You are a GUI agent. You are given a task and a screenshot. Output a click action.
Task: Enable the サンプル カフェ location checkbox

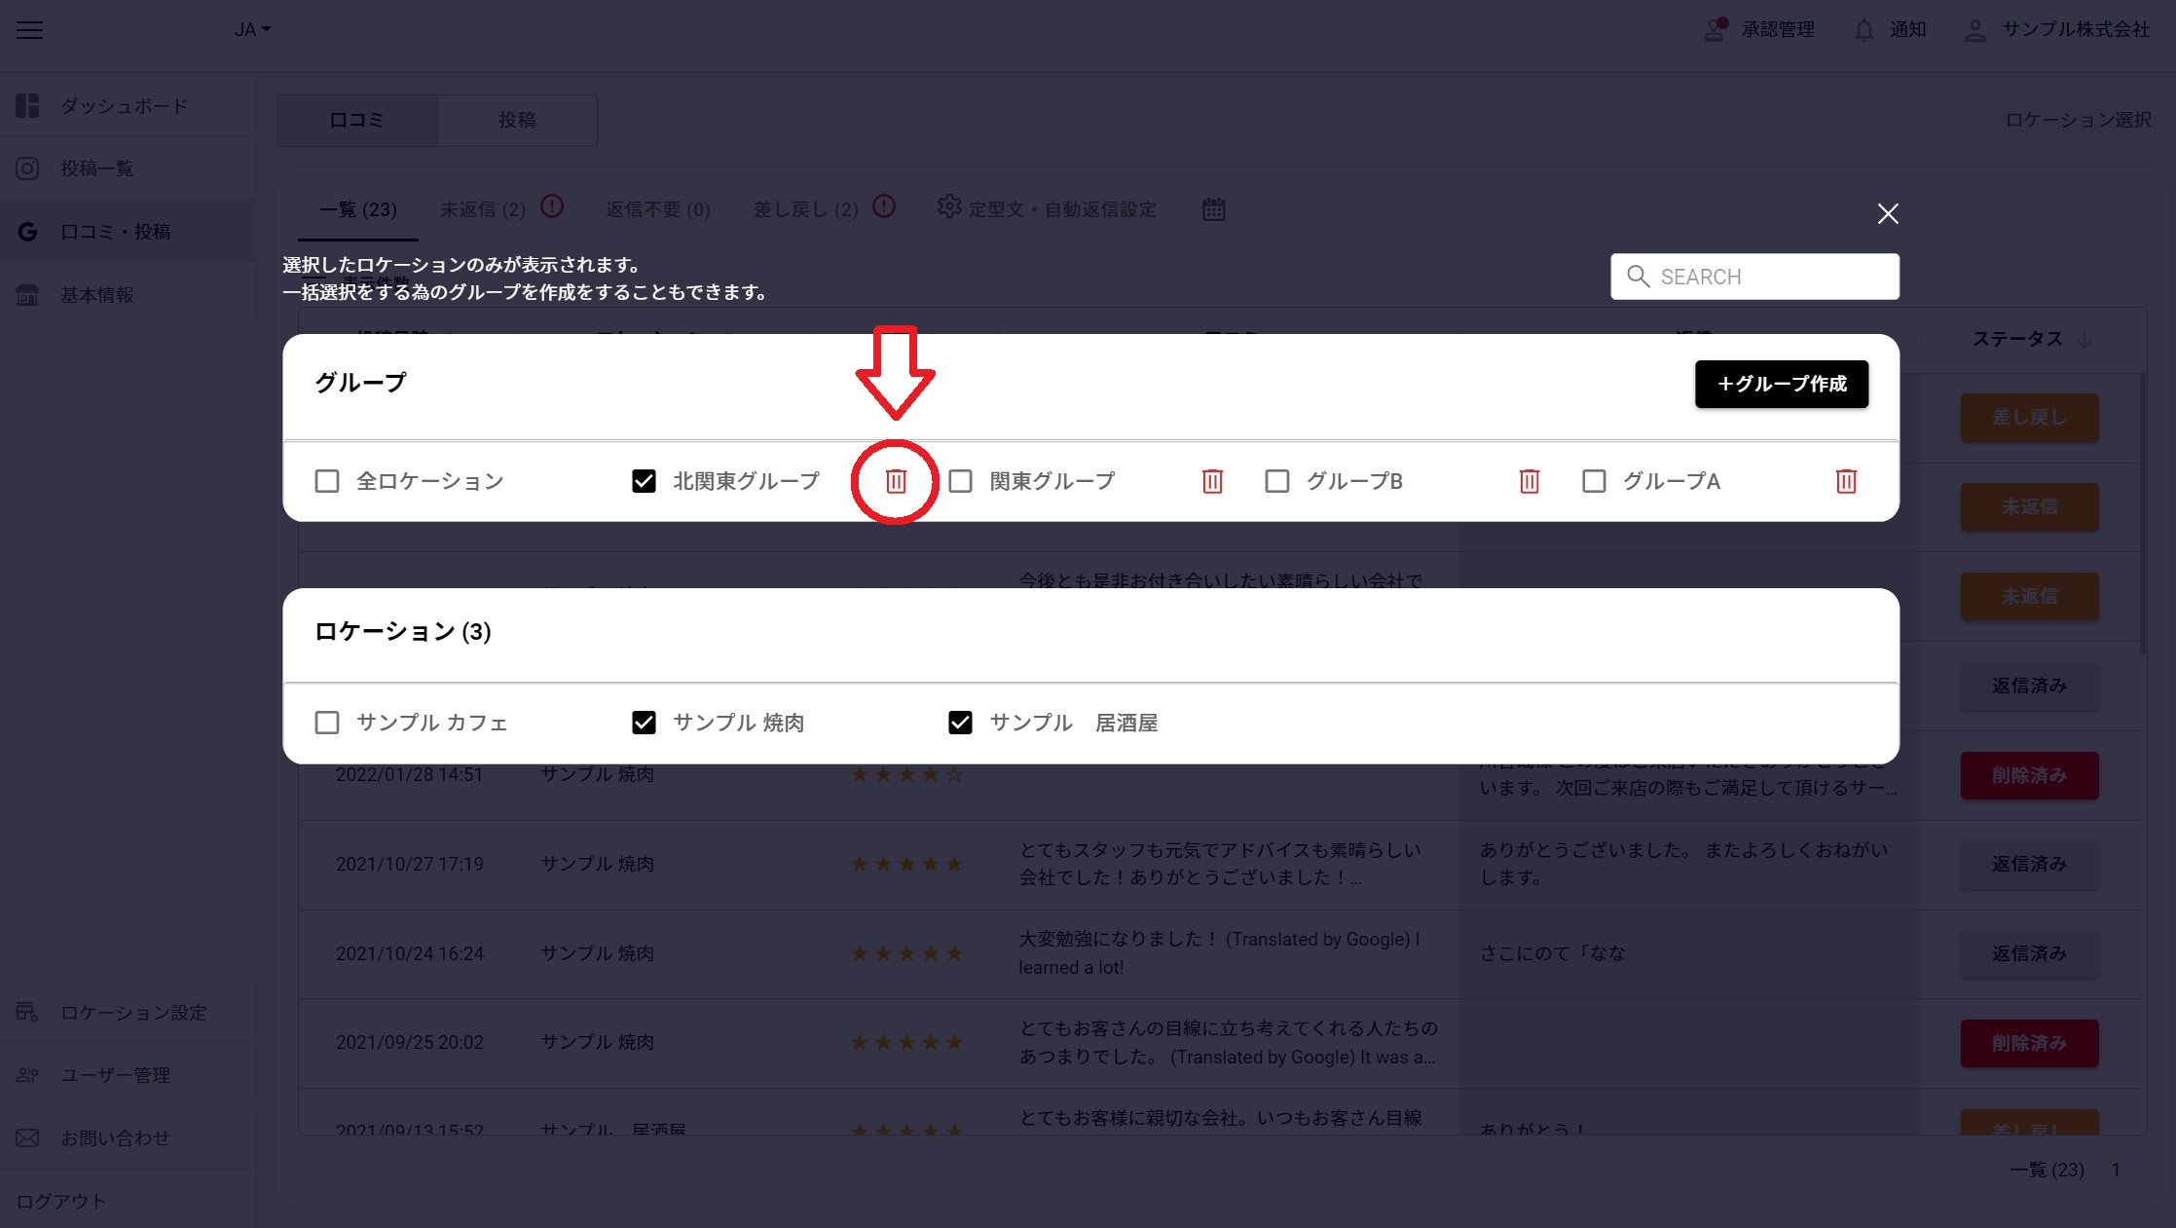pos(327,723)
